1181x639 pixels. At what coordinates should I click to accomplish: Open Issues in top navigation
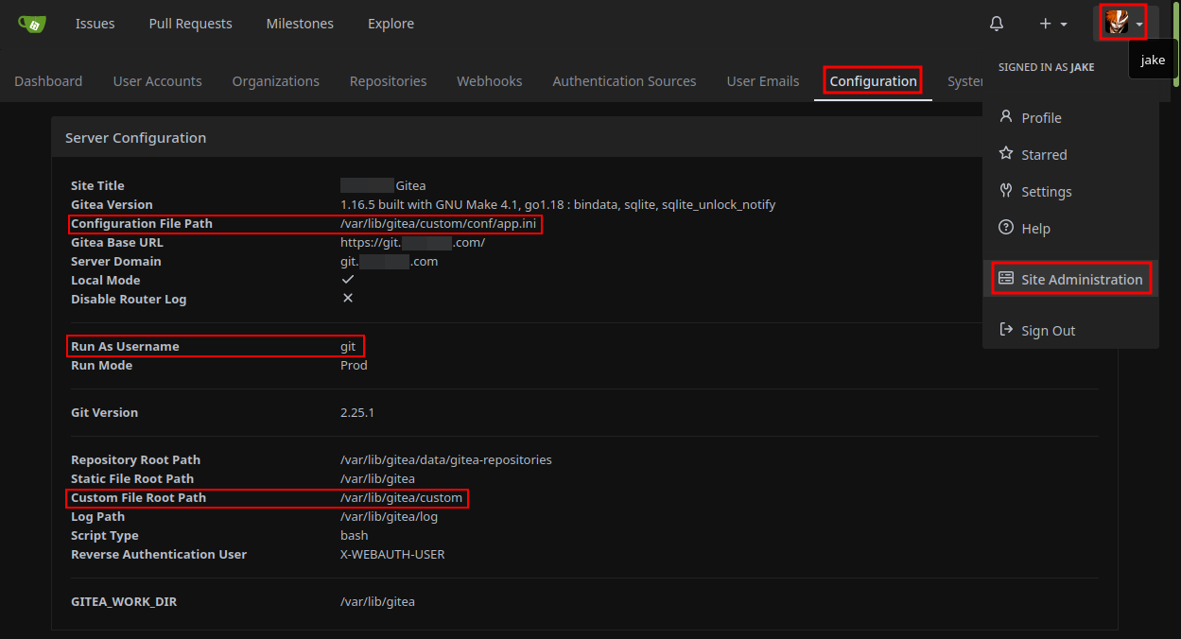click(96, 24)
